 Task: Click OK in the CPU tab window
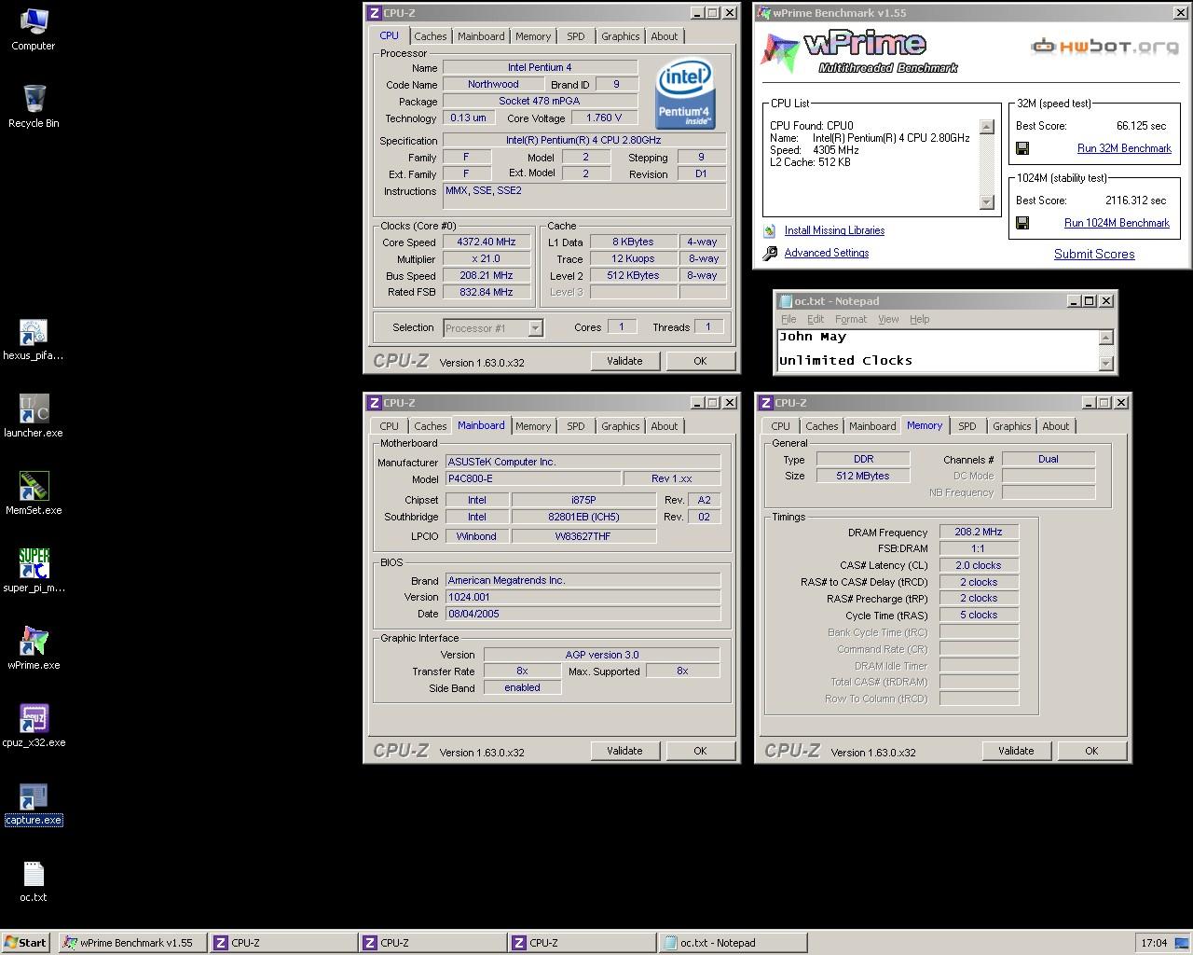(x=700, y=361)
